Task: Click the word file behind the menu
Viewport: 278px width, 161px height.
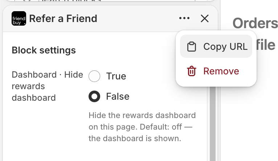Action: pos(266,45)
